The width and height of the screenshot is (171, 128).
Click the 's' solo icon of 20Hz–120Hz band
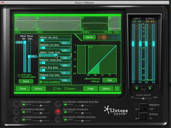[x=16, y=29]
